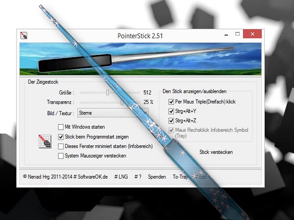The height and width of the screenshot is (220, 294).
Task: Click the Bild / Textur : label
Action: [61, 113]
